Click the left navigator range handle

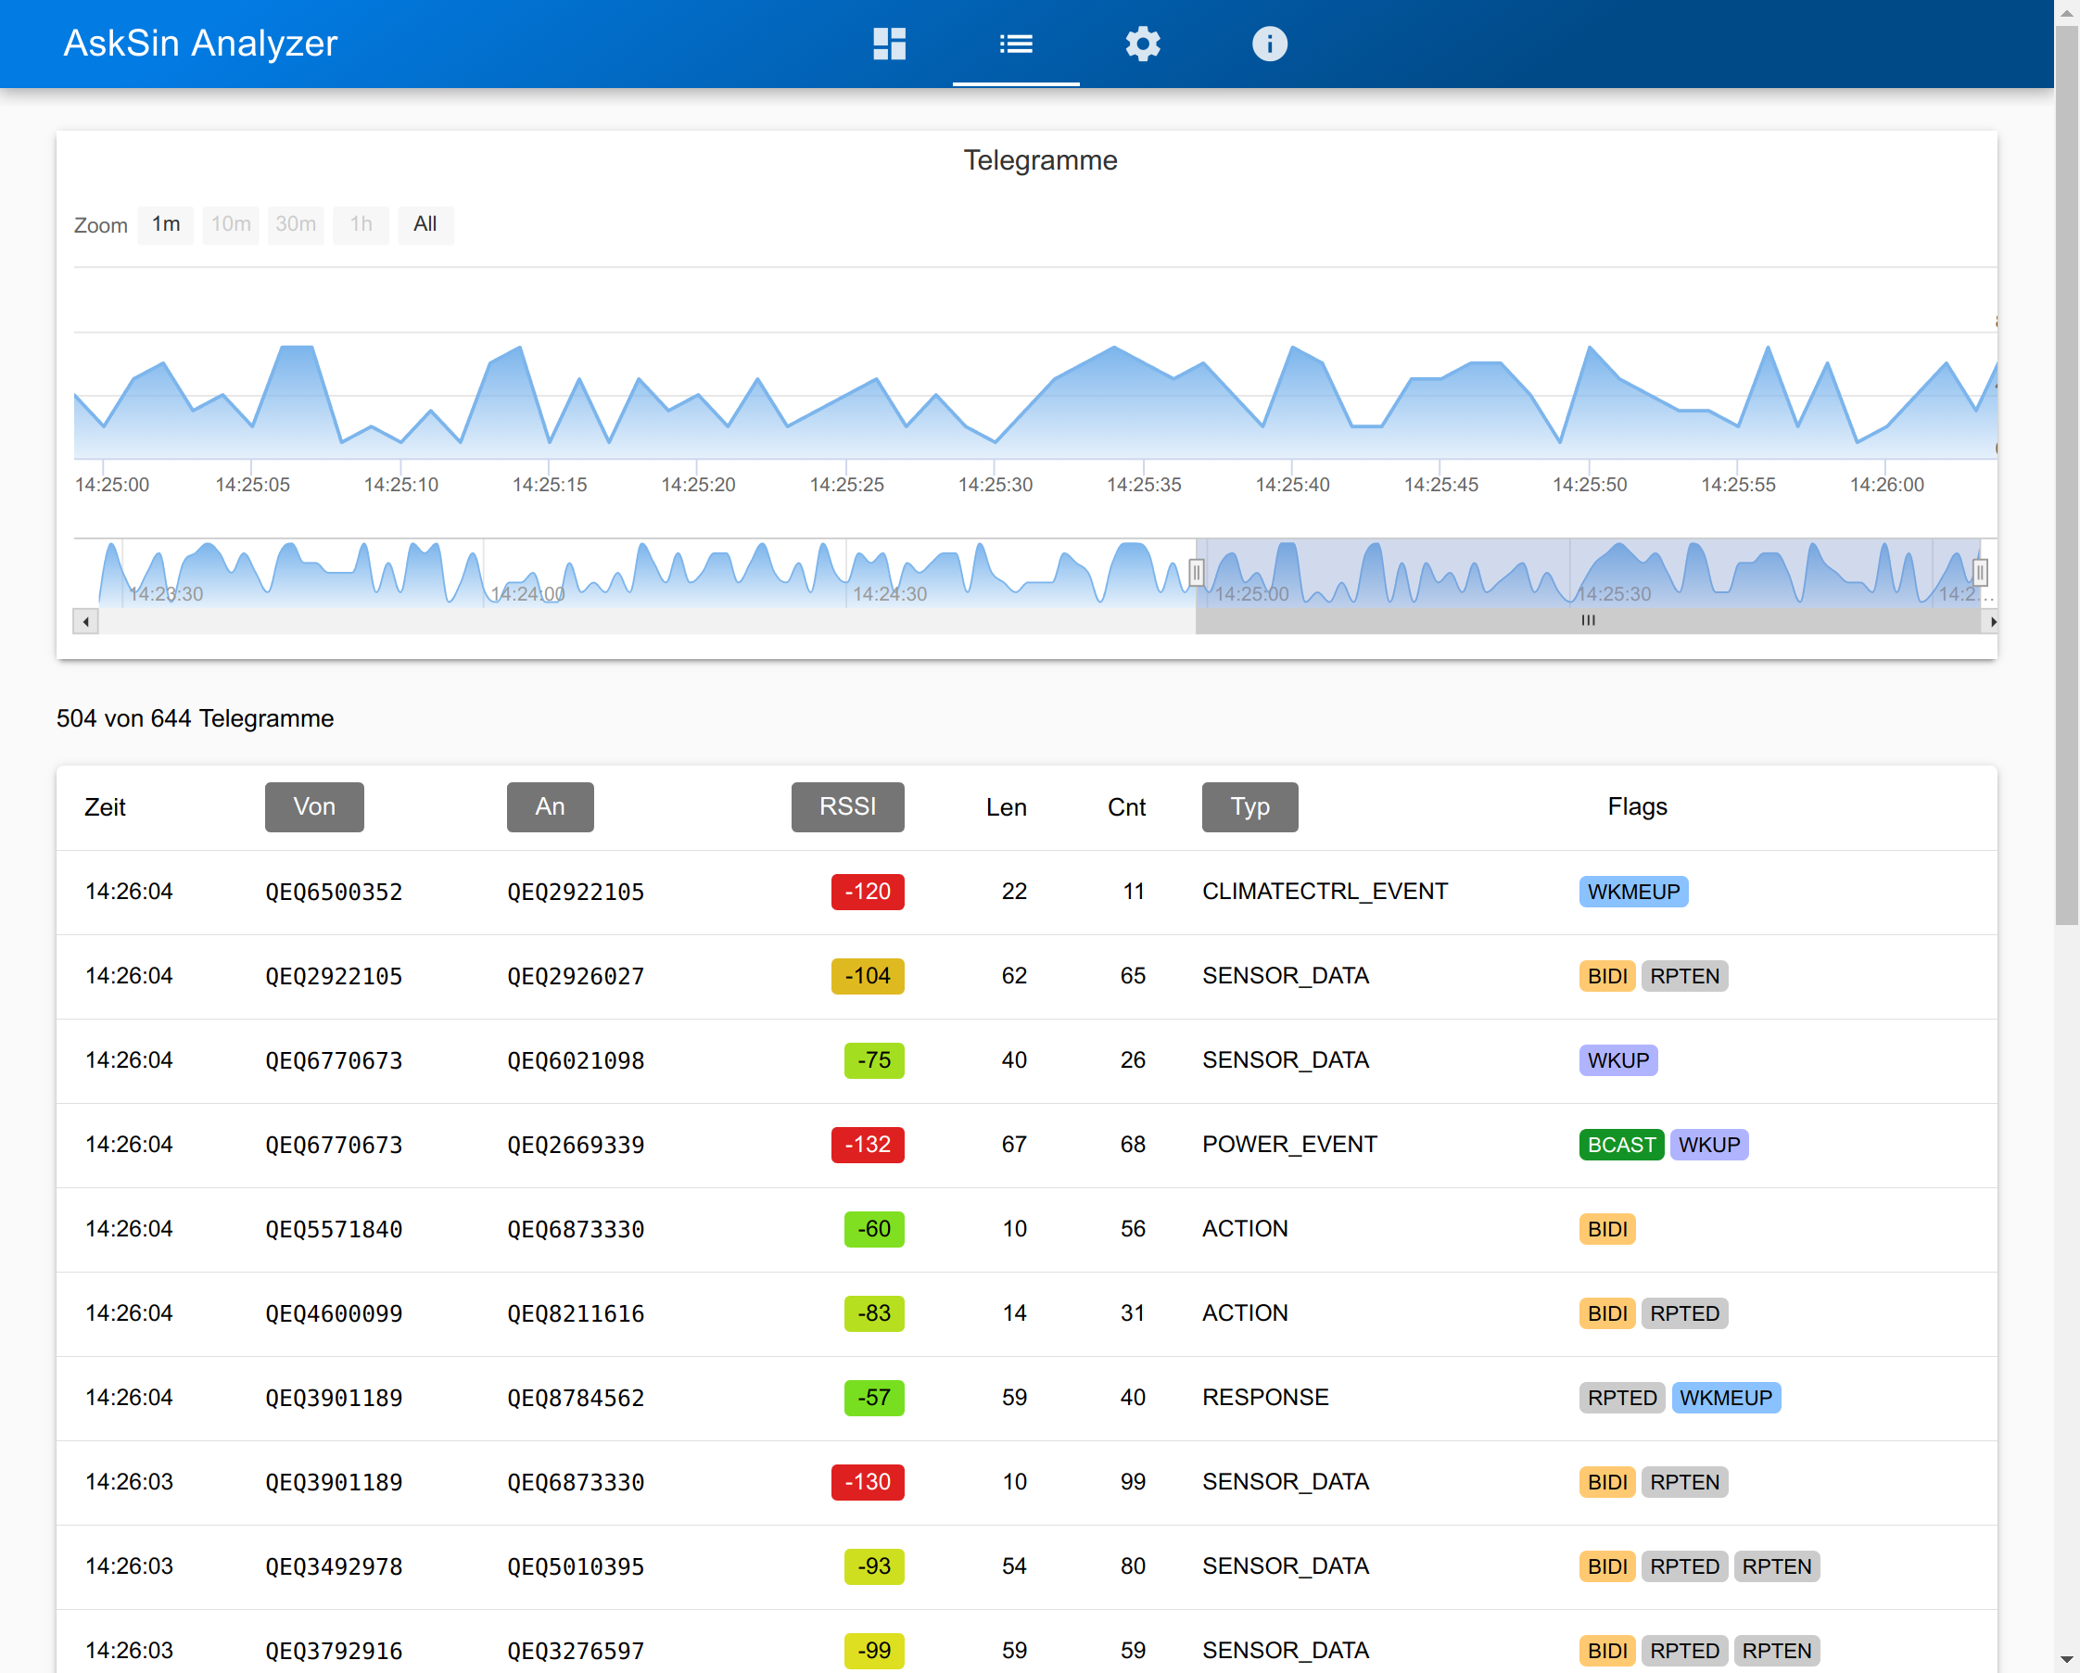pos(1197,573)
